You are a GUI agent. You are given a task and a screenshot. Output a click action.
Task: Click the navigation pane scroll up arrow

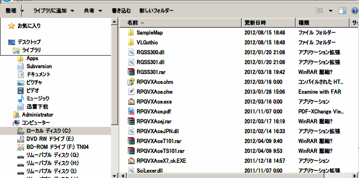pos(115,22)
